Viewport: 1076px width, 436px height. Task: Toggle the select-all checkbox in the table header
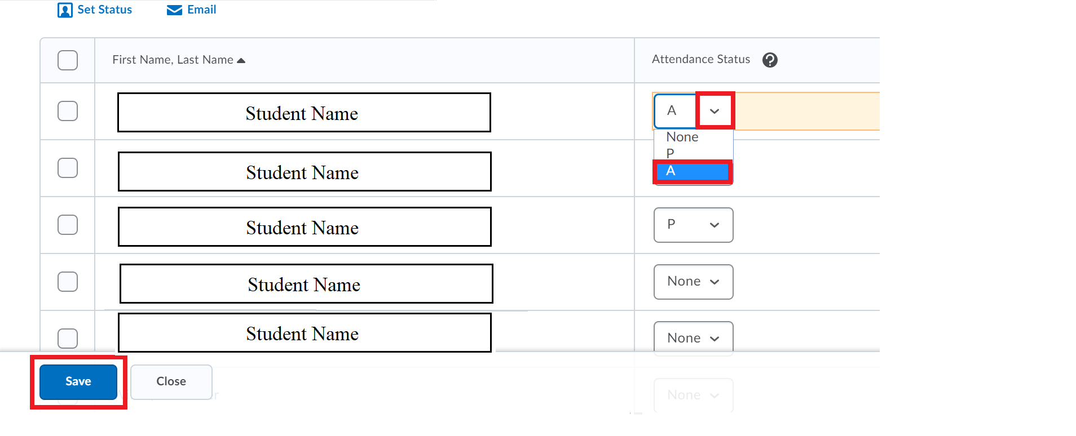tap(67, 60)
